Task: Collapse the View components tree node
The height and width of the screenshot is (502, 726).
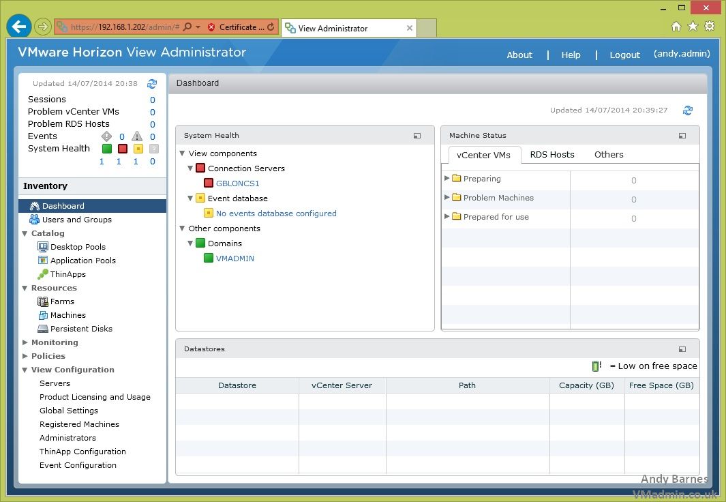Action: tap(183, 153)
